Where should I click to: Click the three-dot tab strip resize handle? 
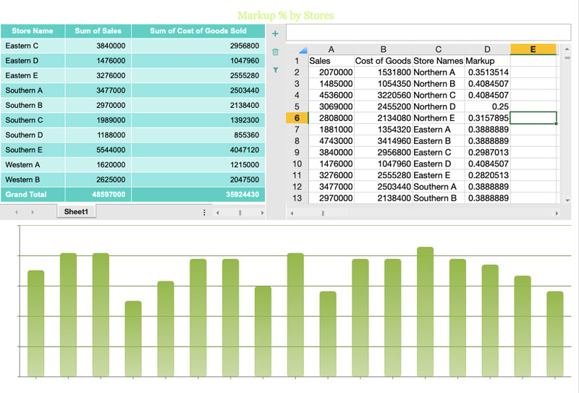205,213
